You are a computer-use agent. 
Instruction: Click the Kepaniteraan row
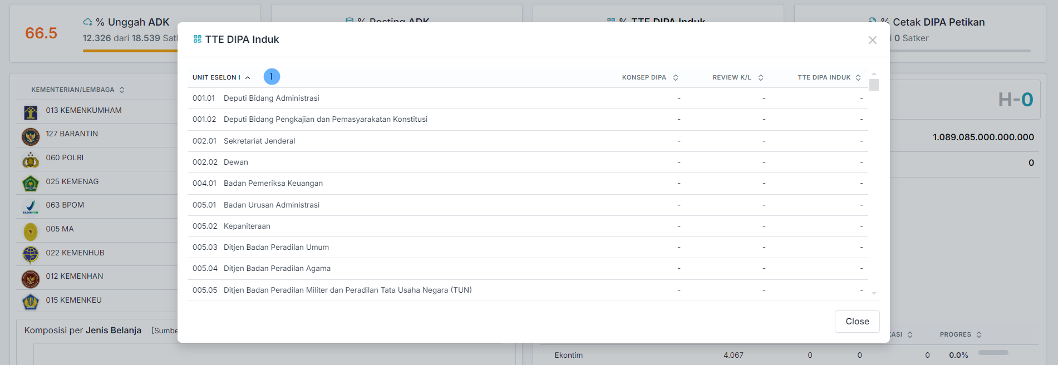247,226
